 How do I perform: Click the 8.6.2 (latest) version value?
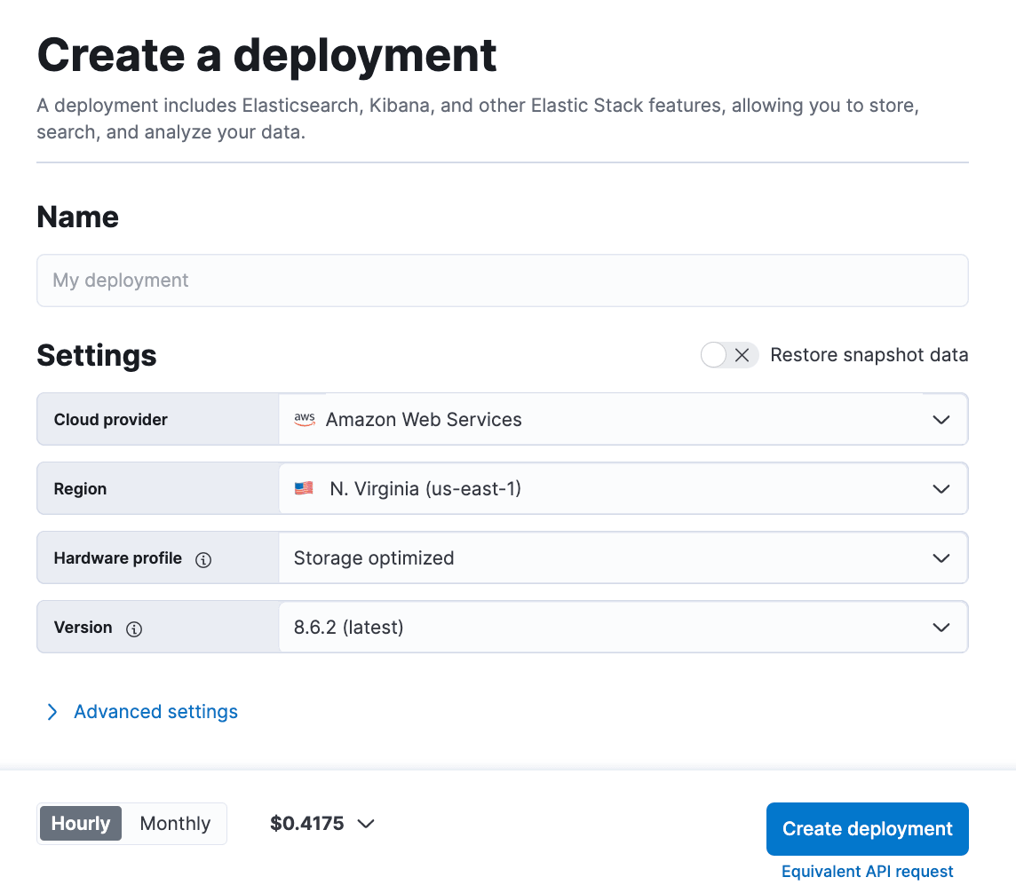[x=349, y=628]
